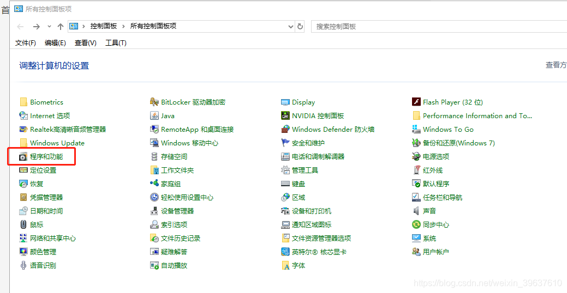Open the Windows To Go link

(448, 129)
